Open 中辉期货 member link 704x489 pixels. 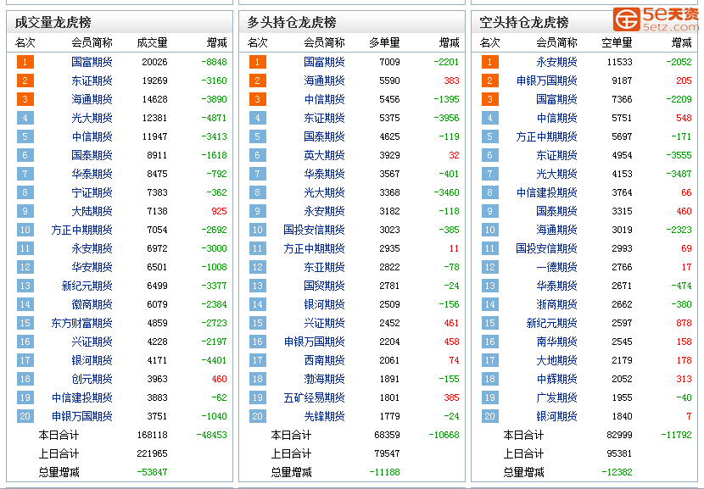tap(556, 379)
